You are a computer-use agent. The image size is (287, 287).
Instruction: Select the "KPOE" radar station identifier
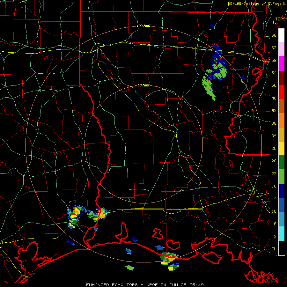[153, 285]
